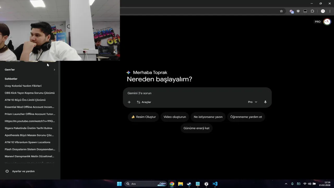The image size is (334, 188).
Task: Open Google Chrome from the taskbar
Action: [x=172, y=184]
